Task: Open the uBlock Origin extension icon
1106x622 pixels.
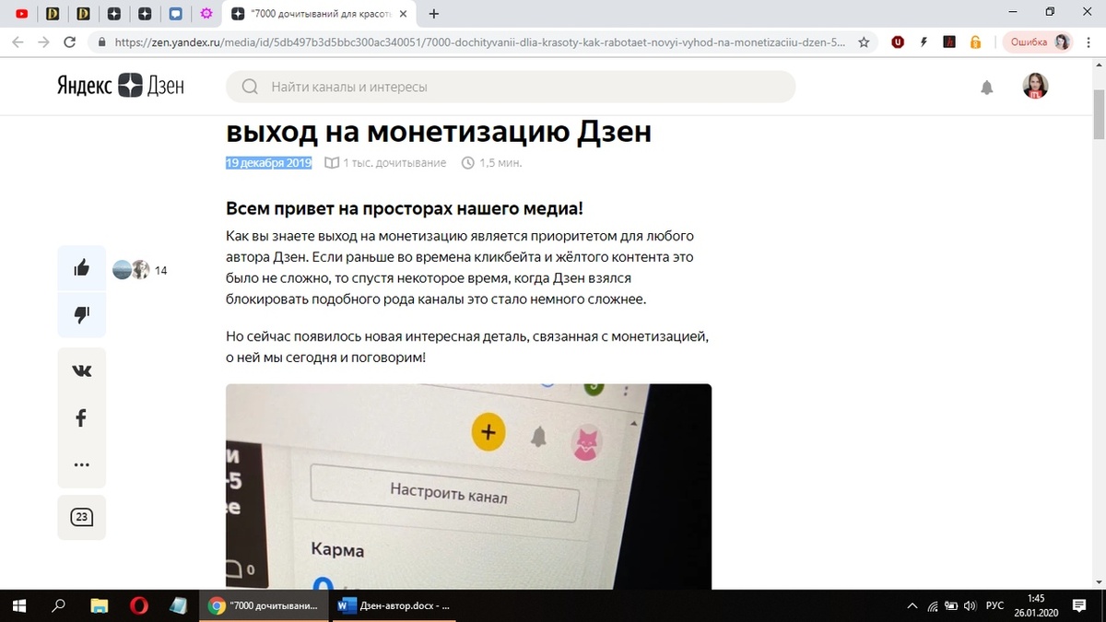Action: pyautogui.click(x=898, y=41)
